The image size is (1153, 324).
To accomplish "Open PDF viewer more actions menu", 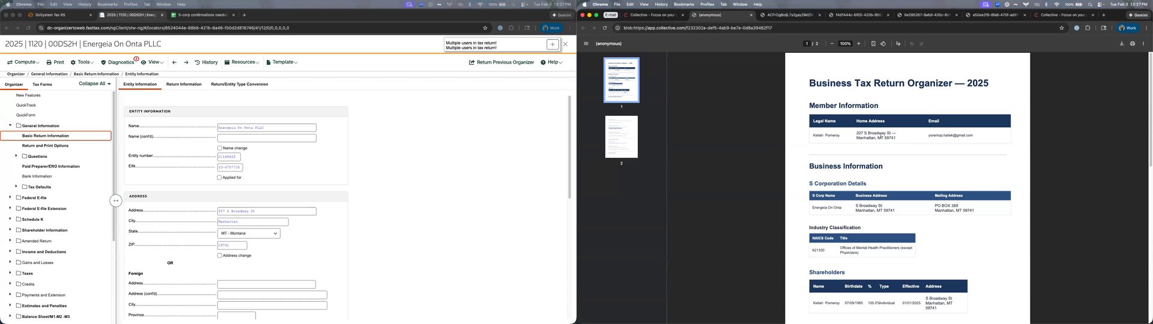I will (x=1143, y=43).
